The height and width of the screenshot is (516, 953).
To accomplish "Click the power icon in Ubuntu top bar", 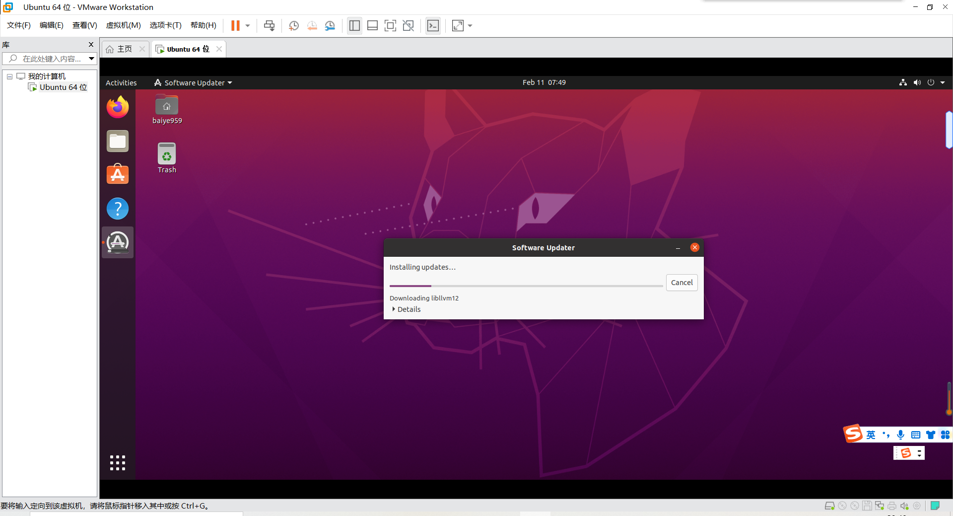I will 931,82.
